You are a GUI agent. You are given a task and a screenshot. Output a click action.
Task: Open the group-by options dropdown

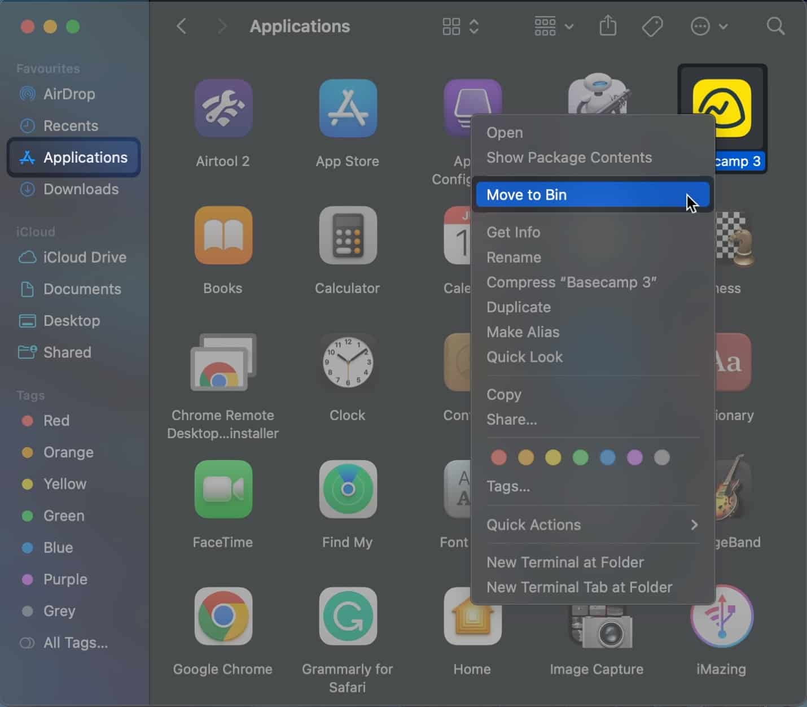[554, 26]
